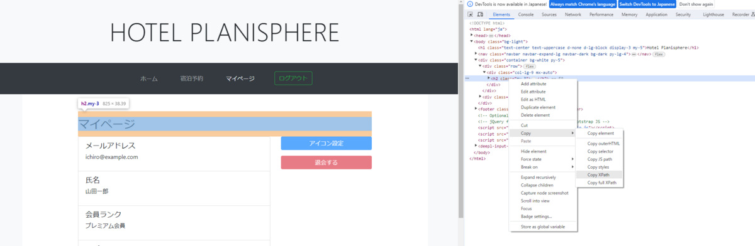This screenshot has width=755, height=246.
Task: Open the Lighthouse tab
Action: point(713,14)
